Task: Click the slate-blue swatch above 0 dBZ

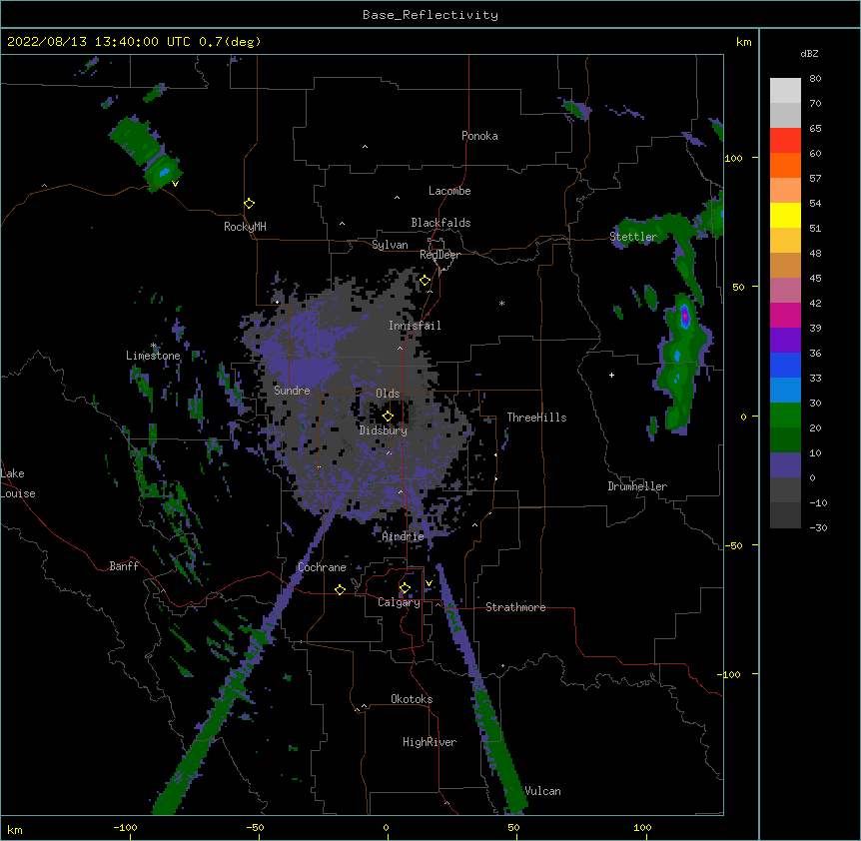Action: coord(785,465)
